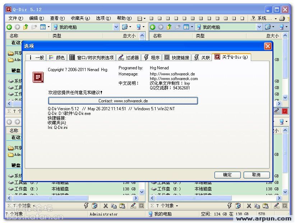Click the views icon in top-right pane
This screenshot has width=295, height=223.
186,27
